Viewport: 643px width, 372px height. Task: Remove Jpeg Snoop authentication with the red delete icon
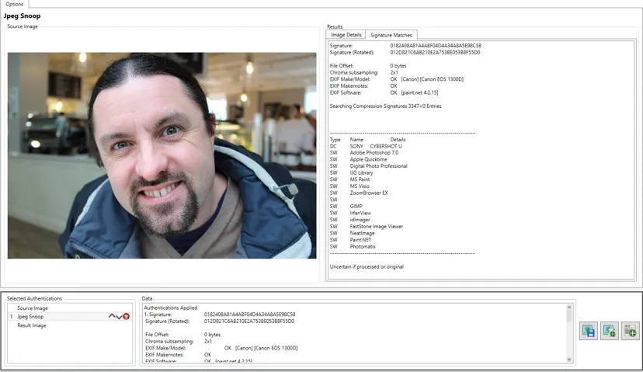pyautogui.click(x=127, y=316)
